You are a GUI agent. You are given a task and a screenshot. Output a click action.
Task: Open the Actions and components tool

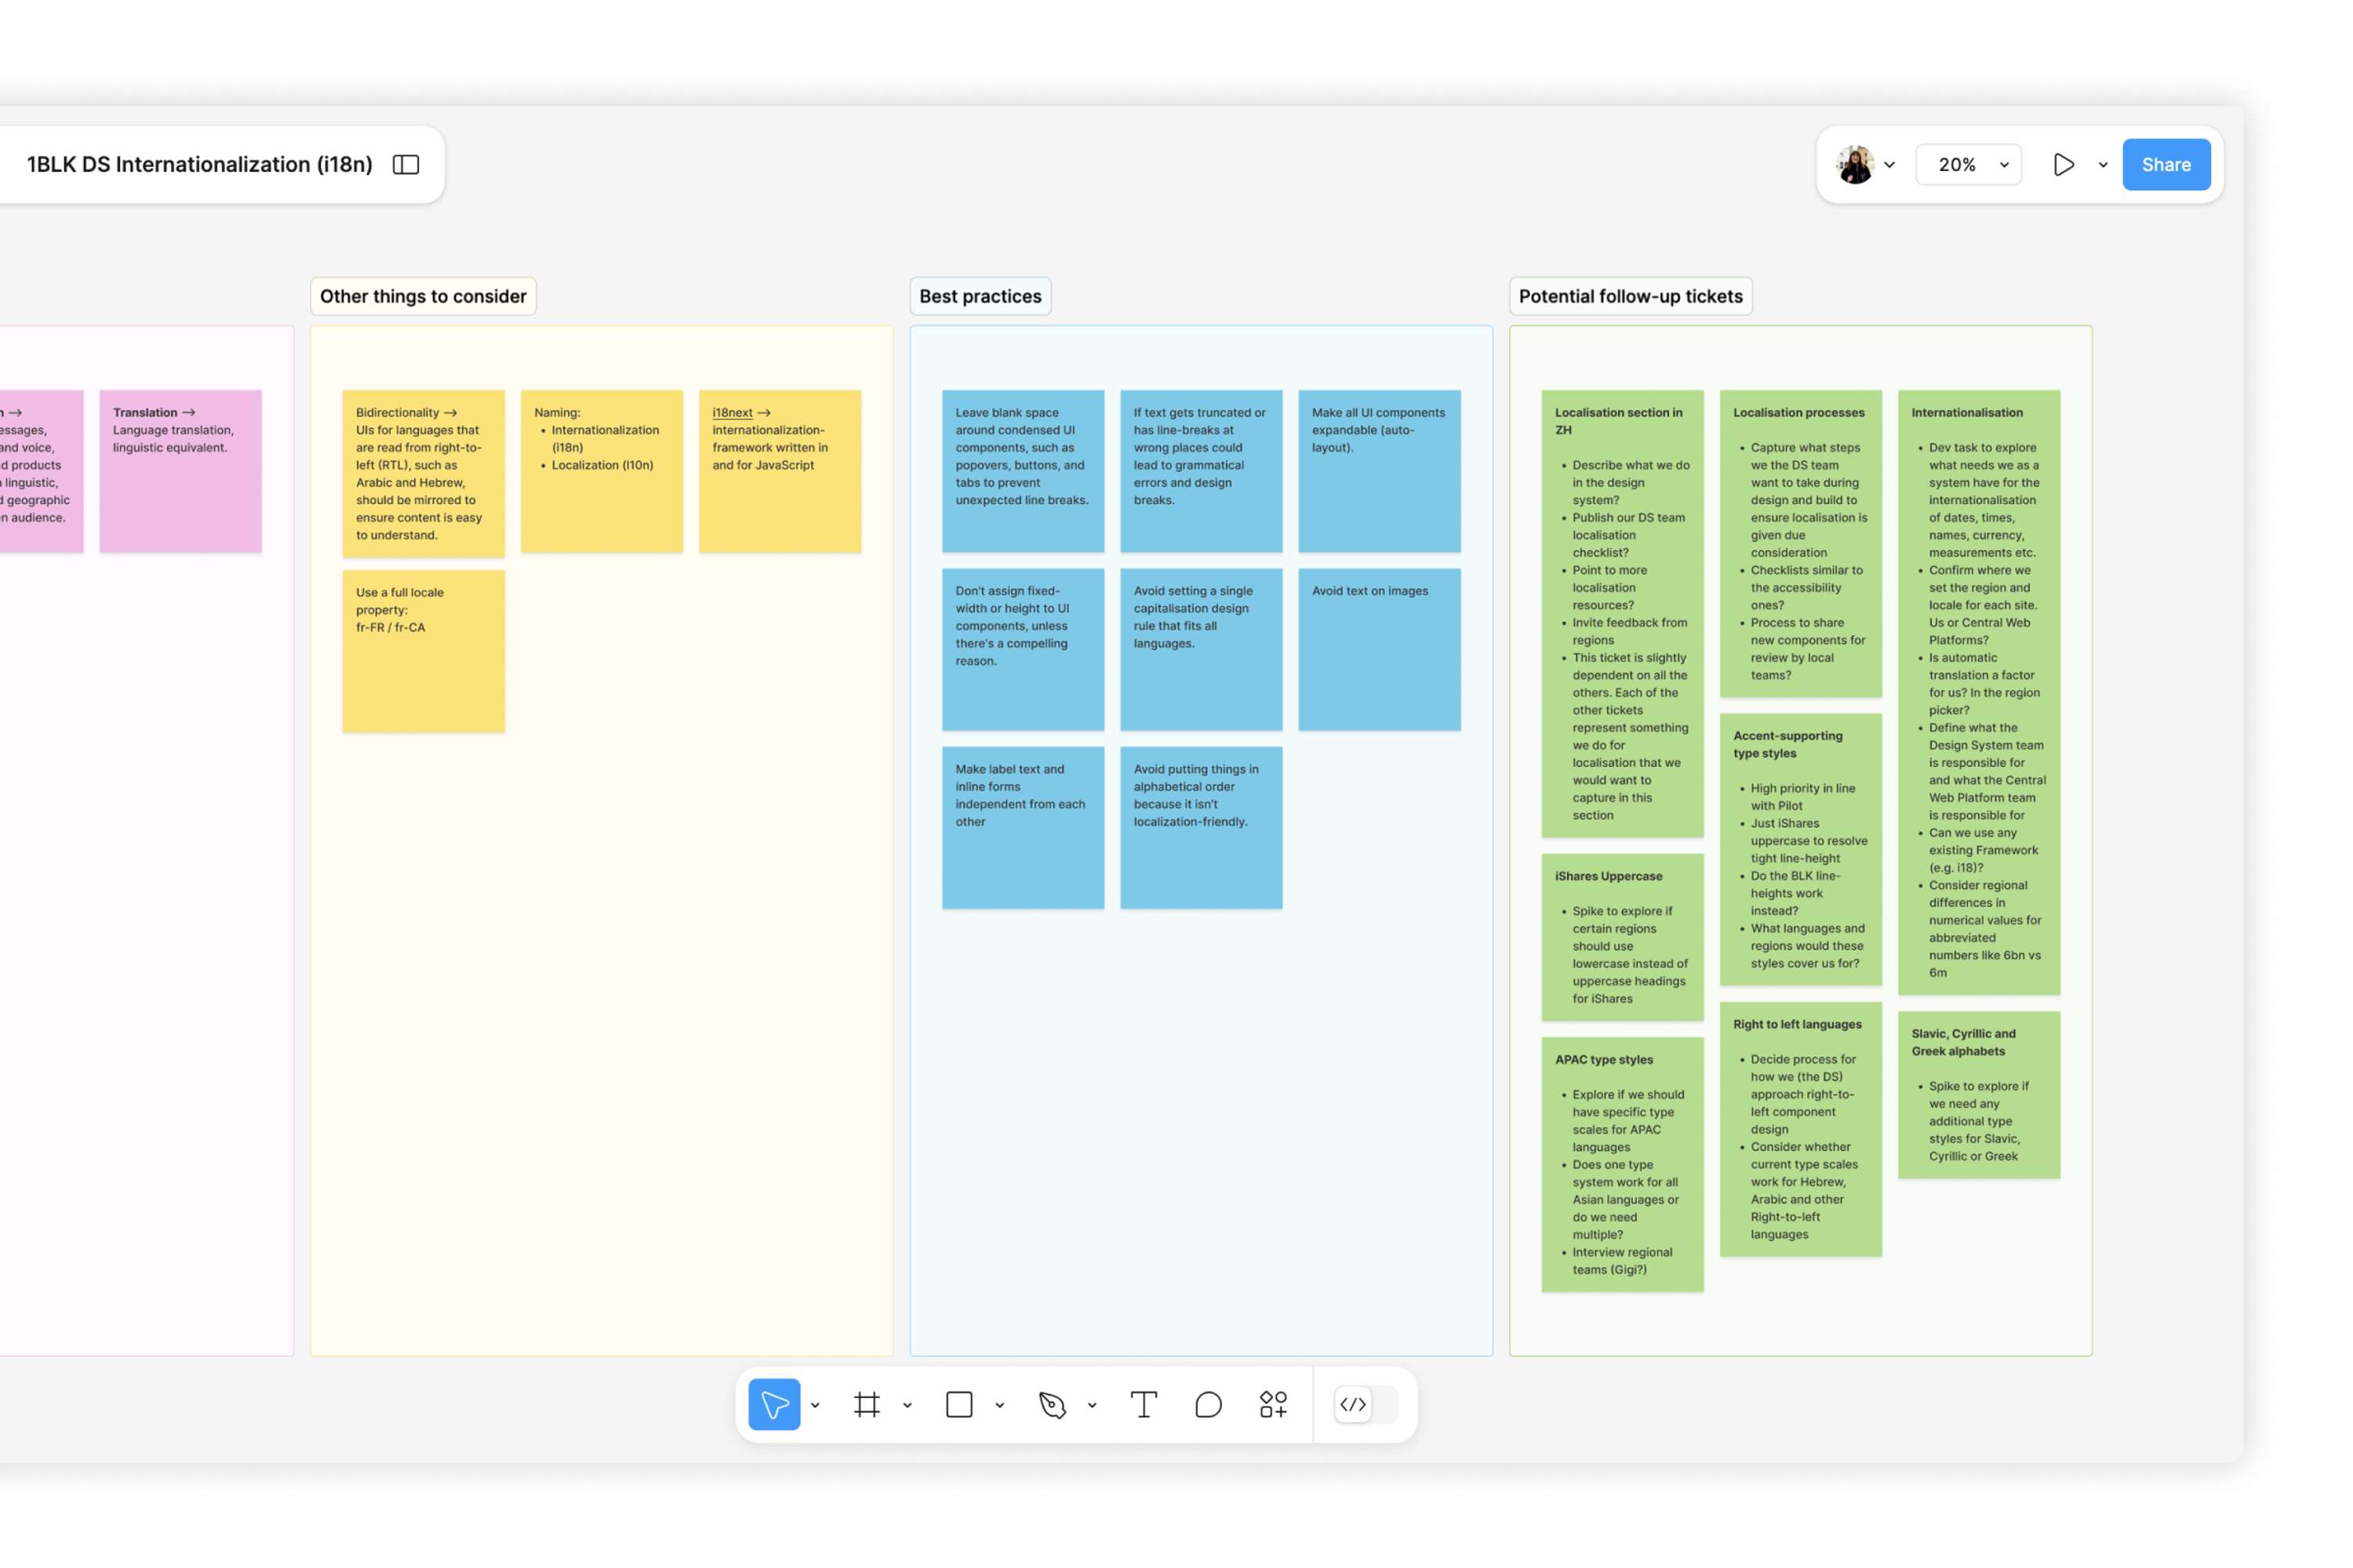1272,1404
